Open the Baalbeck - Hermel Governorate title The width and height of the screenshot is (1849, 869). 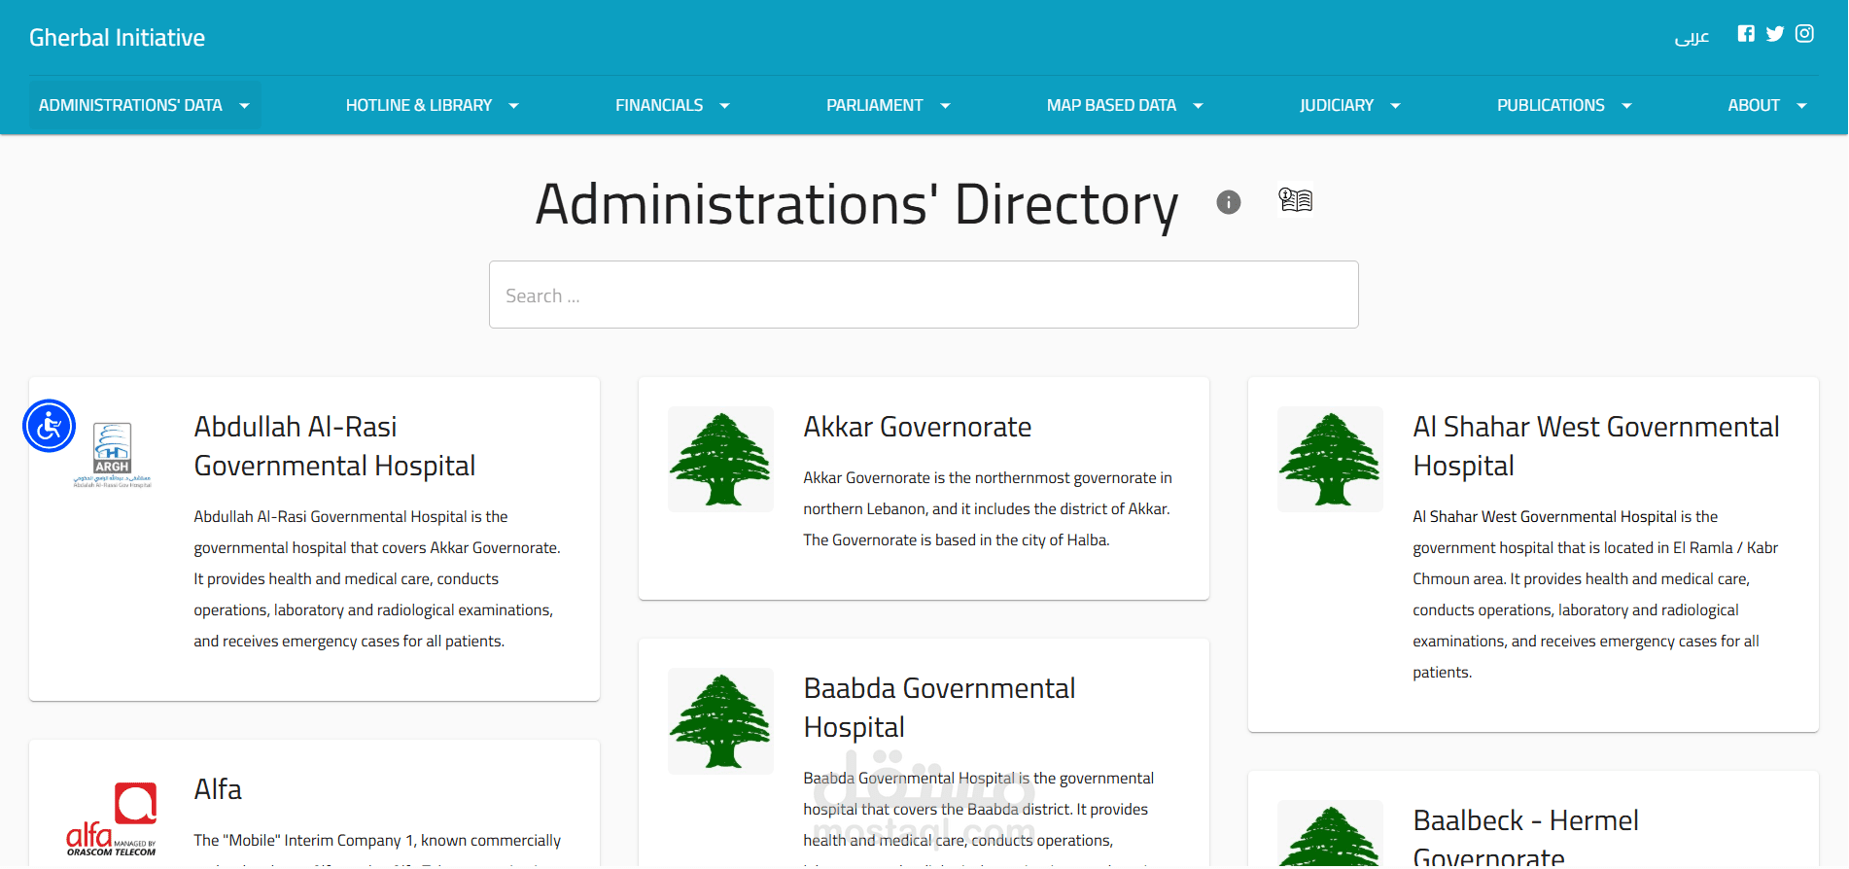1525,836
